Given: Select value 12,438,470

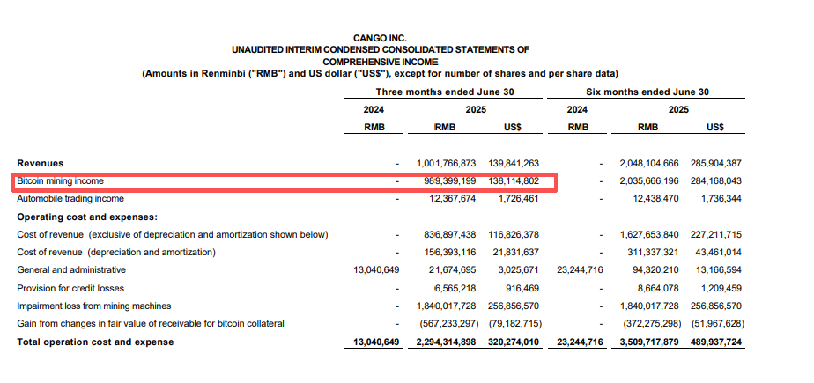Looking at the screenshot, I should [655, 198].
